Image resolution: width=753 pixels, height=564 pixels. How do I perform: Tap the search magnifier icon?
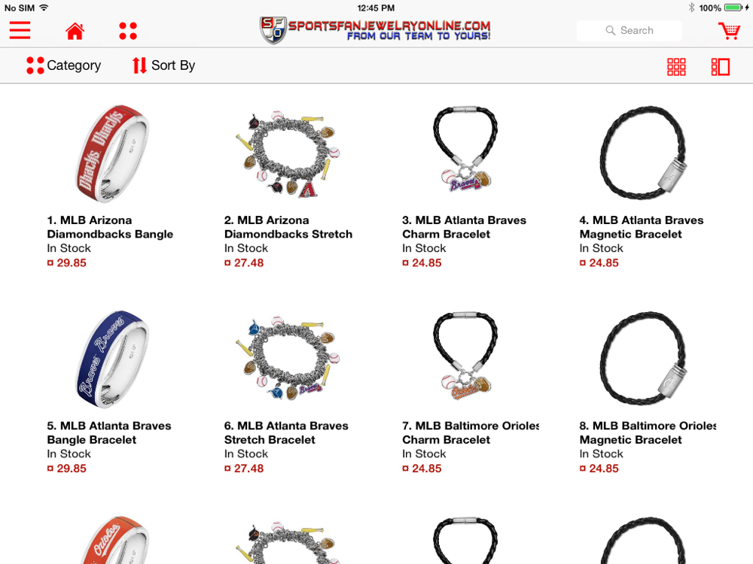(611, 30)
